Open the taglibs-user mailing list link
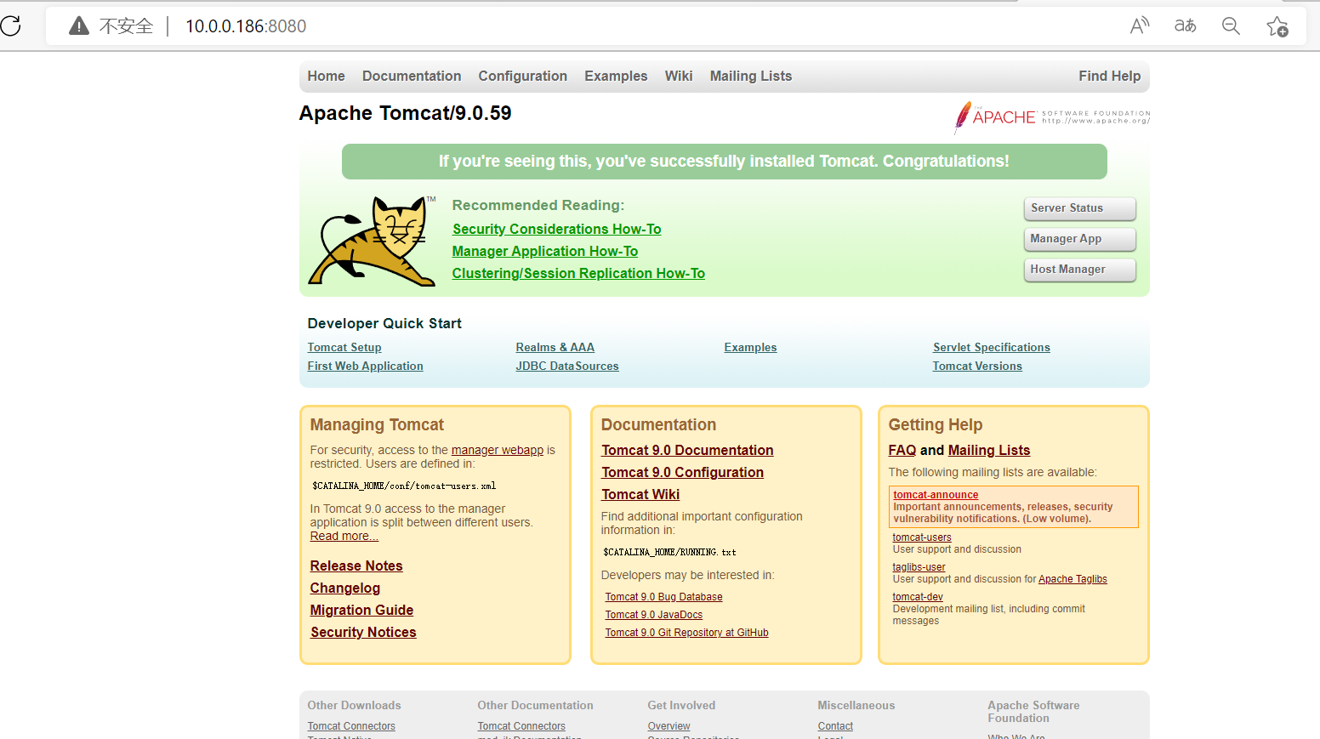 click(919, 567)
